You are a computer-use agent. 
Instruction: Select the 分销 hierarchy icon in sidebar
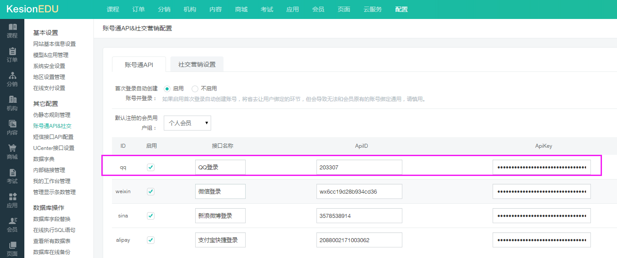tap(12, 76)
